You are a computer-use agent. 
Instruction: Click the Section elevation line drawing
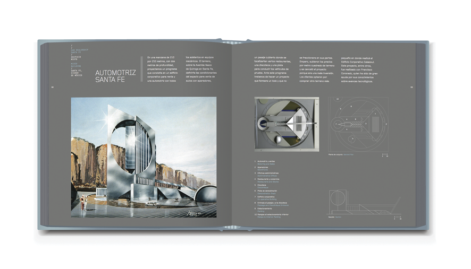pos(364,202)
